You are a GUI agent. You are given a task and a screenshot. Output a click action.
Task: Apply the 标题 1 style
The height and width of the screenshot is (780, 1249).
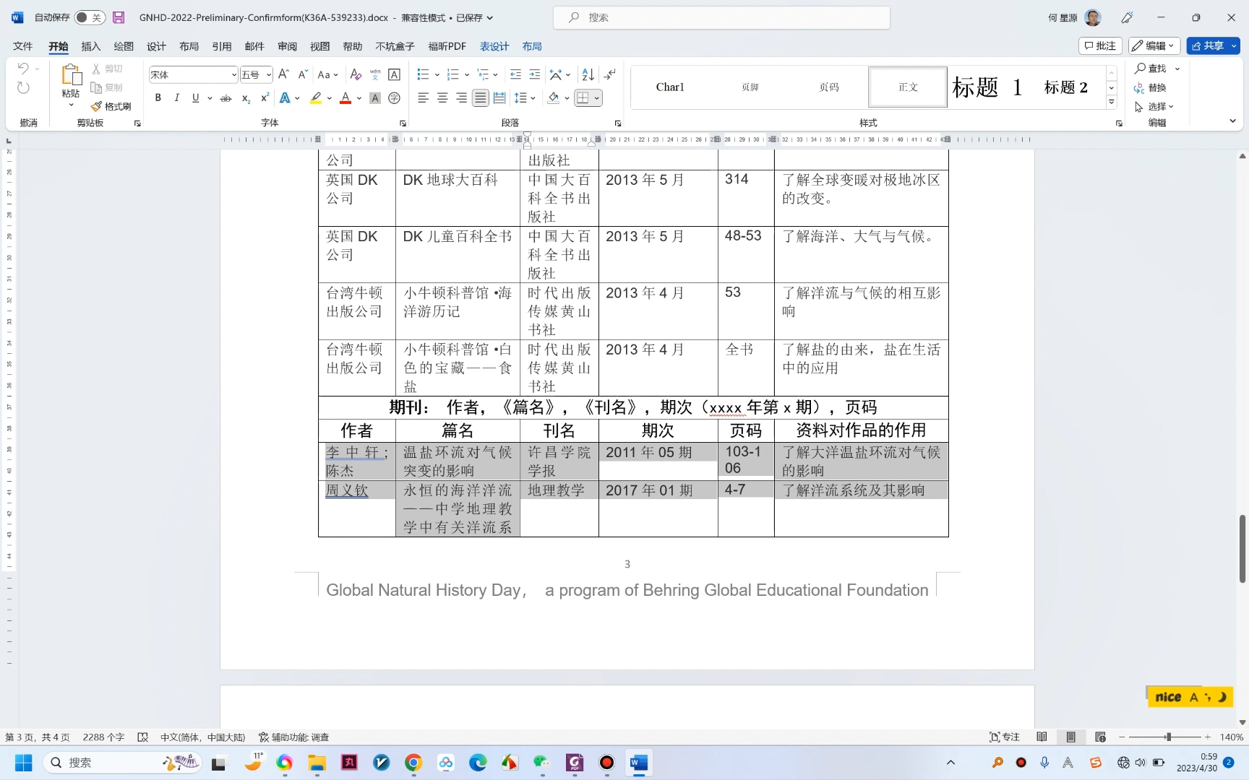click(987, 87)
